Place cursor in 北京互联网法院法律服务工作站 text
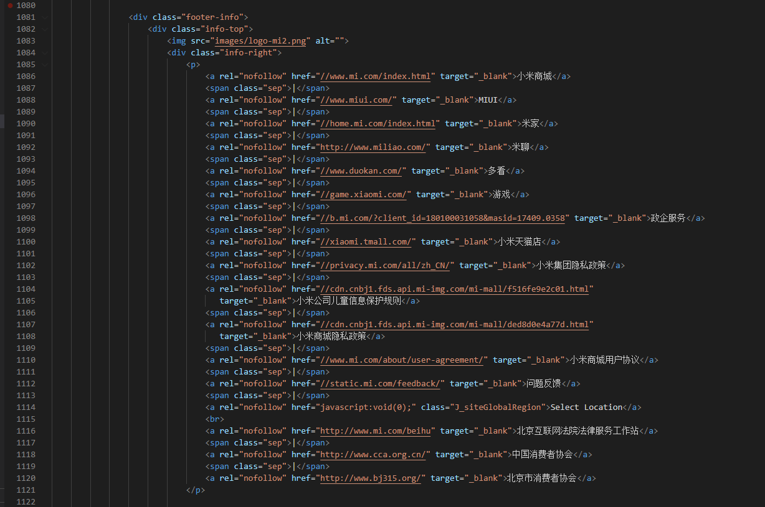 [x=577, y=430]
